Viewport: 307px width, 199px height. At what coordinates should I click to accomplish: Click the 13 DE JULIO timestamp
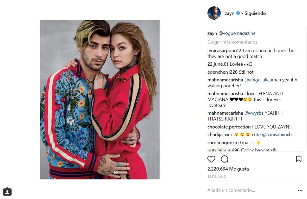217,176
